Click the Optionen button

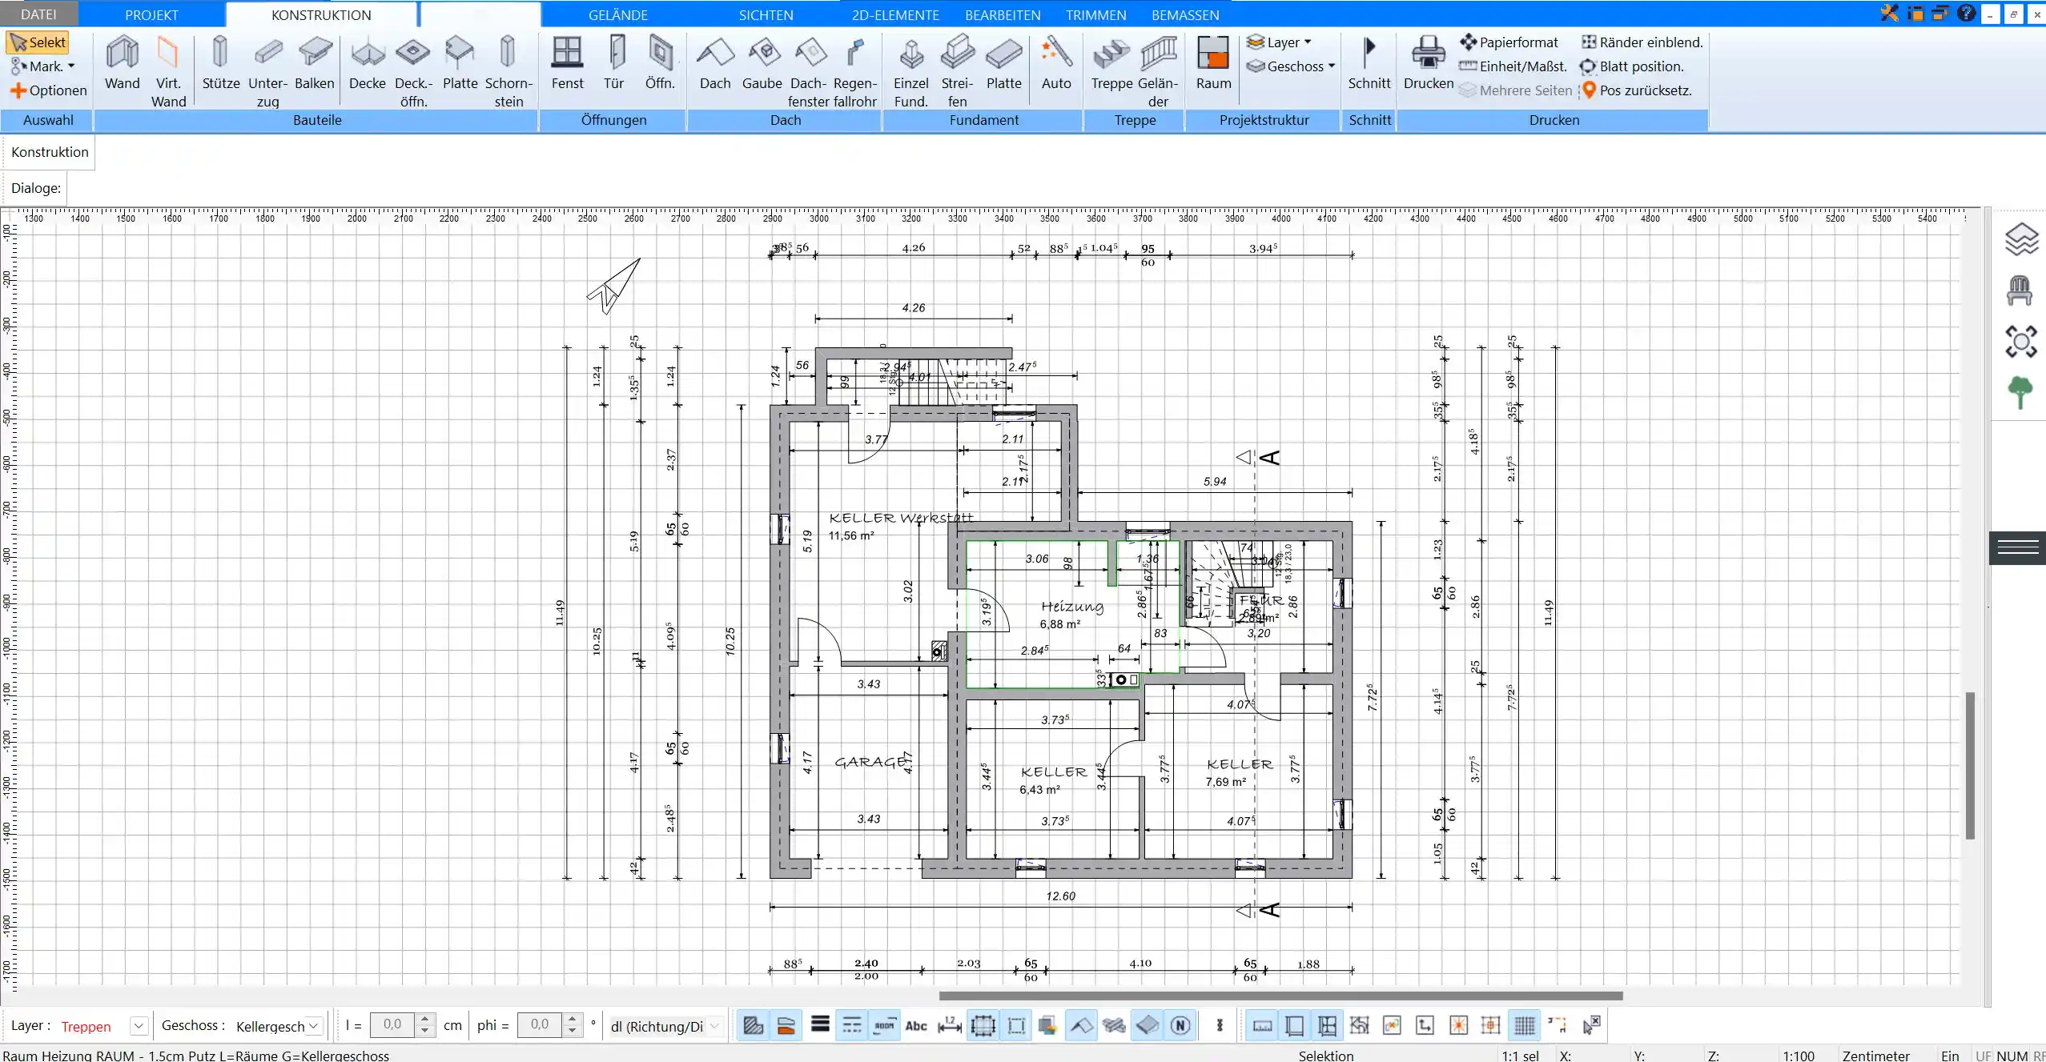point(49,90)
